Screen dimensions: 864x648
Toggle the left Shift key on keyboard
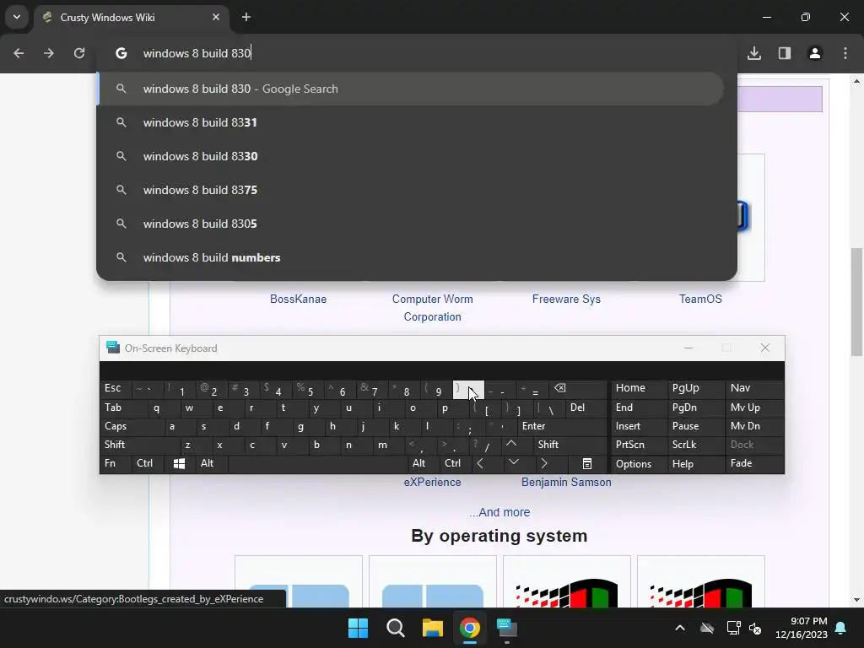point(140,445)
